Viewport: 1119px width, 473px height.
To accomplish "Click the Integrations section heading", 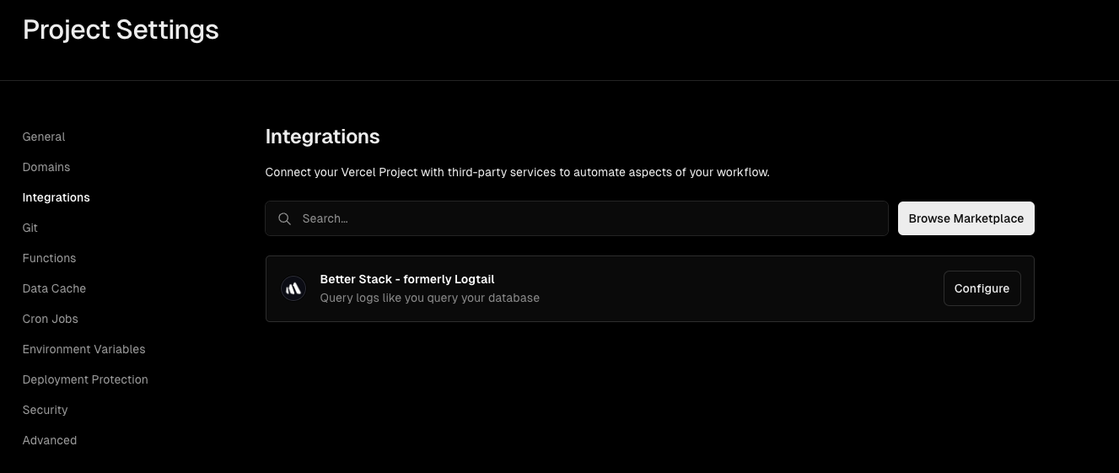I will pyautogui.click(x=323, y=137).
